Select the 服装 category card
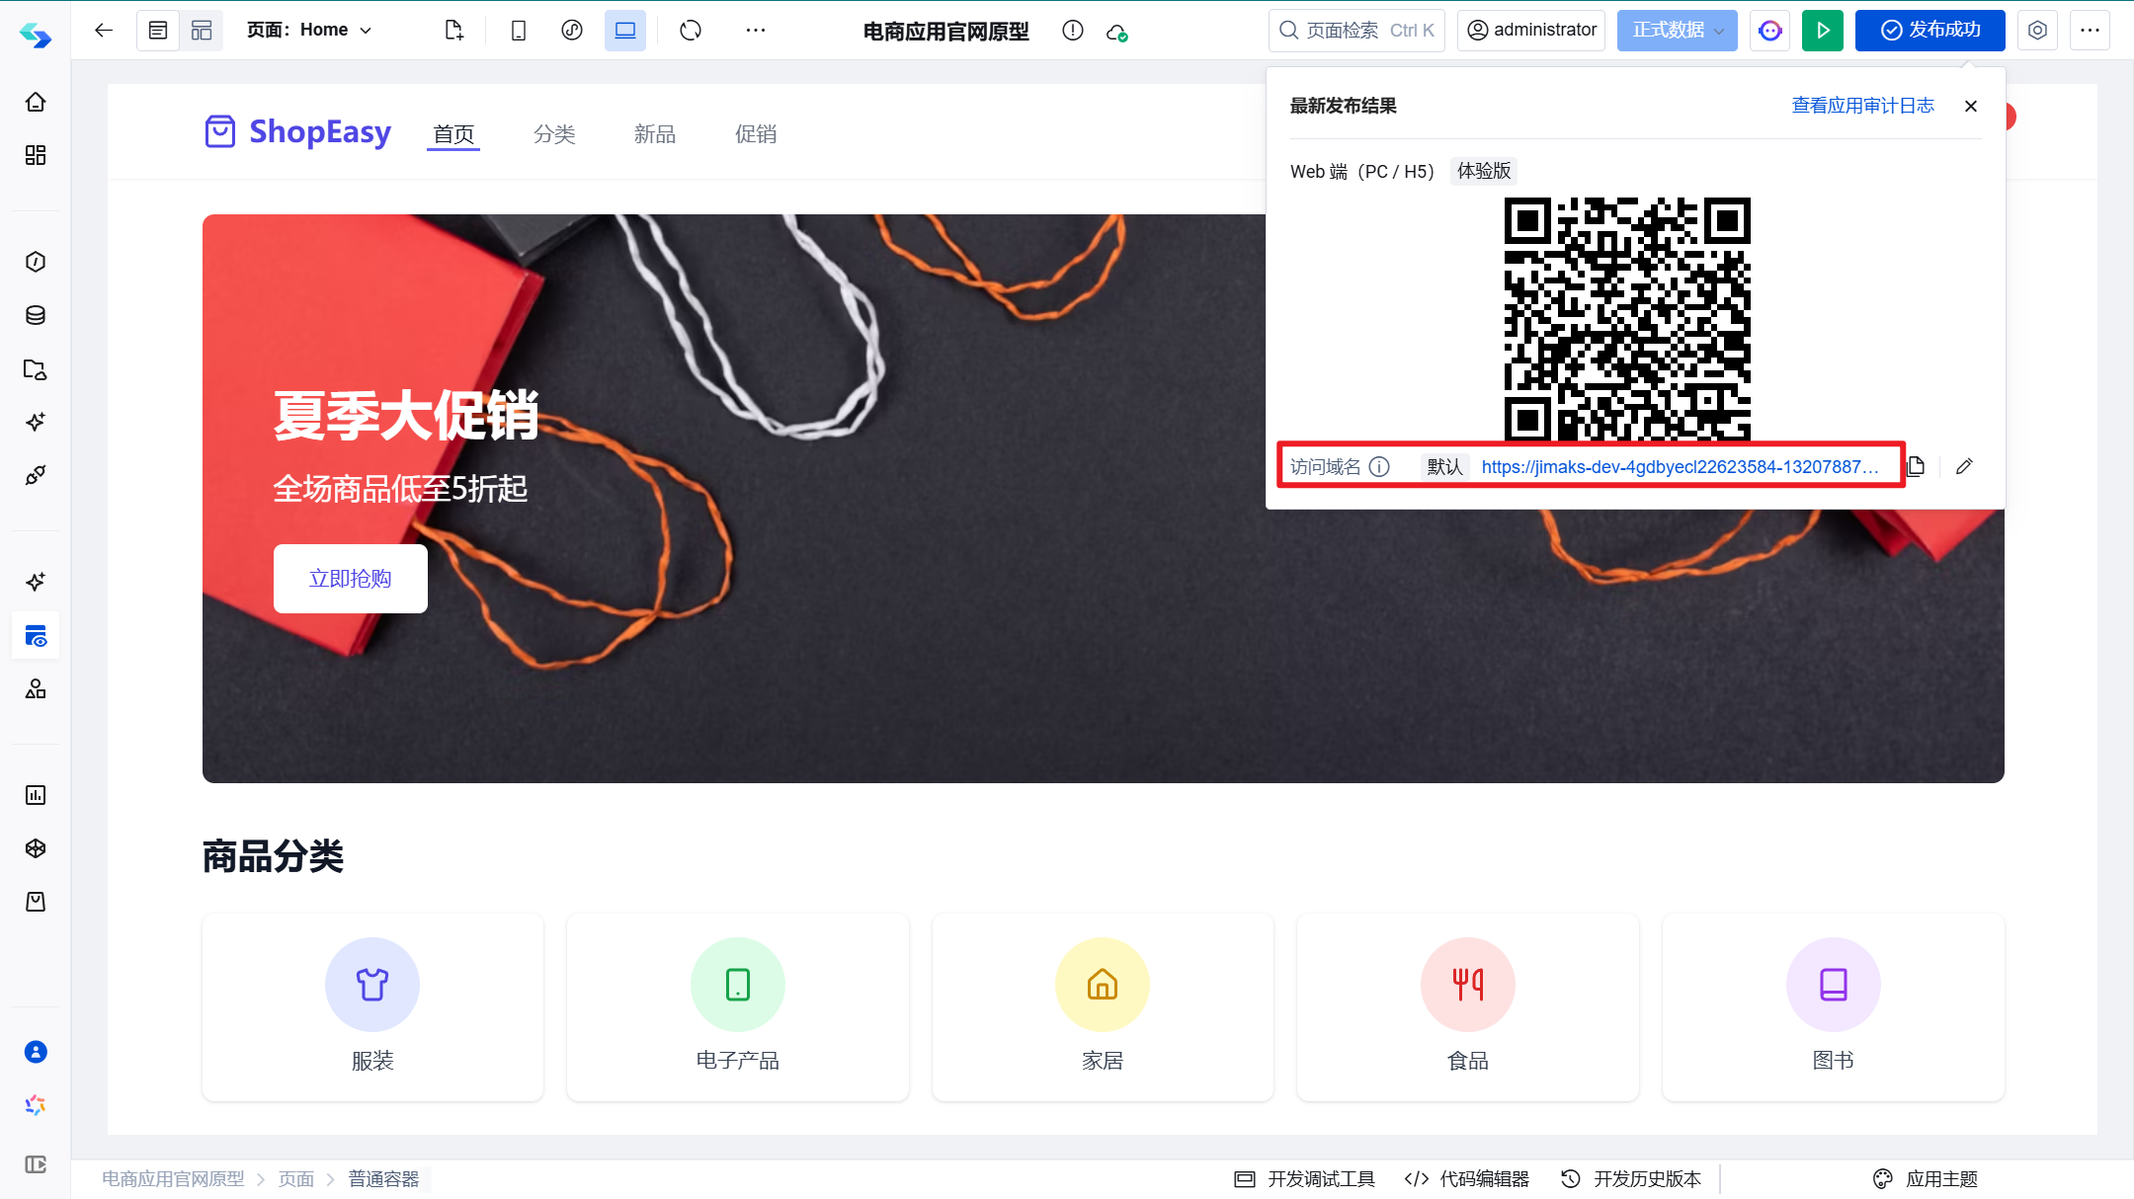This screenshot has width=2134, height=1199. (x=372, y=1007)
